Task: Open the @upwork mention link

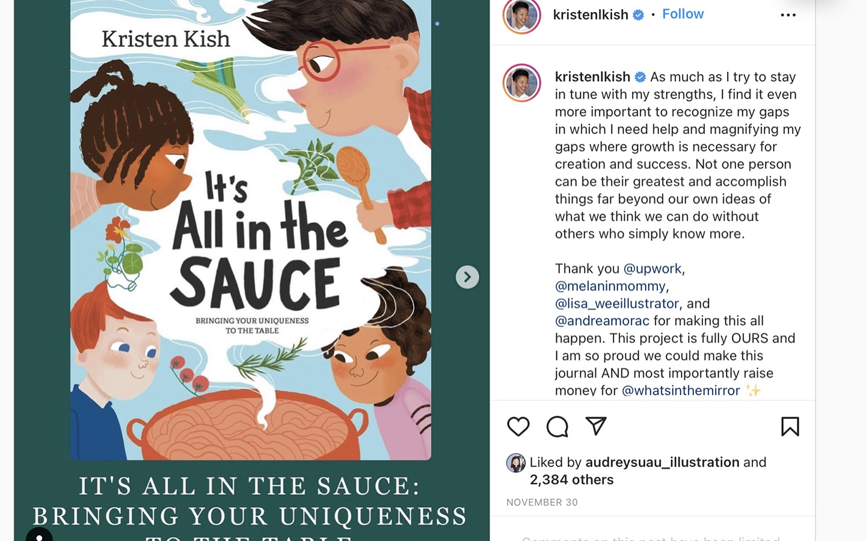Action: pyautogui.click(x=653, y=269)
